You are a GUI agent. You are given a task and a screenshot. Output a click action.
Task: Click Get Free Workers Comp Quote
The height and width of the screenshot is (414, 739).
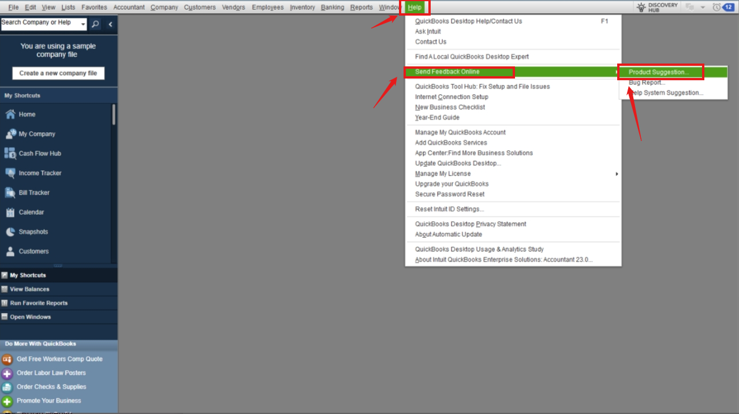59,359
